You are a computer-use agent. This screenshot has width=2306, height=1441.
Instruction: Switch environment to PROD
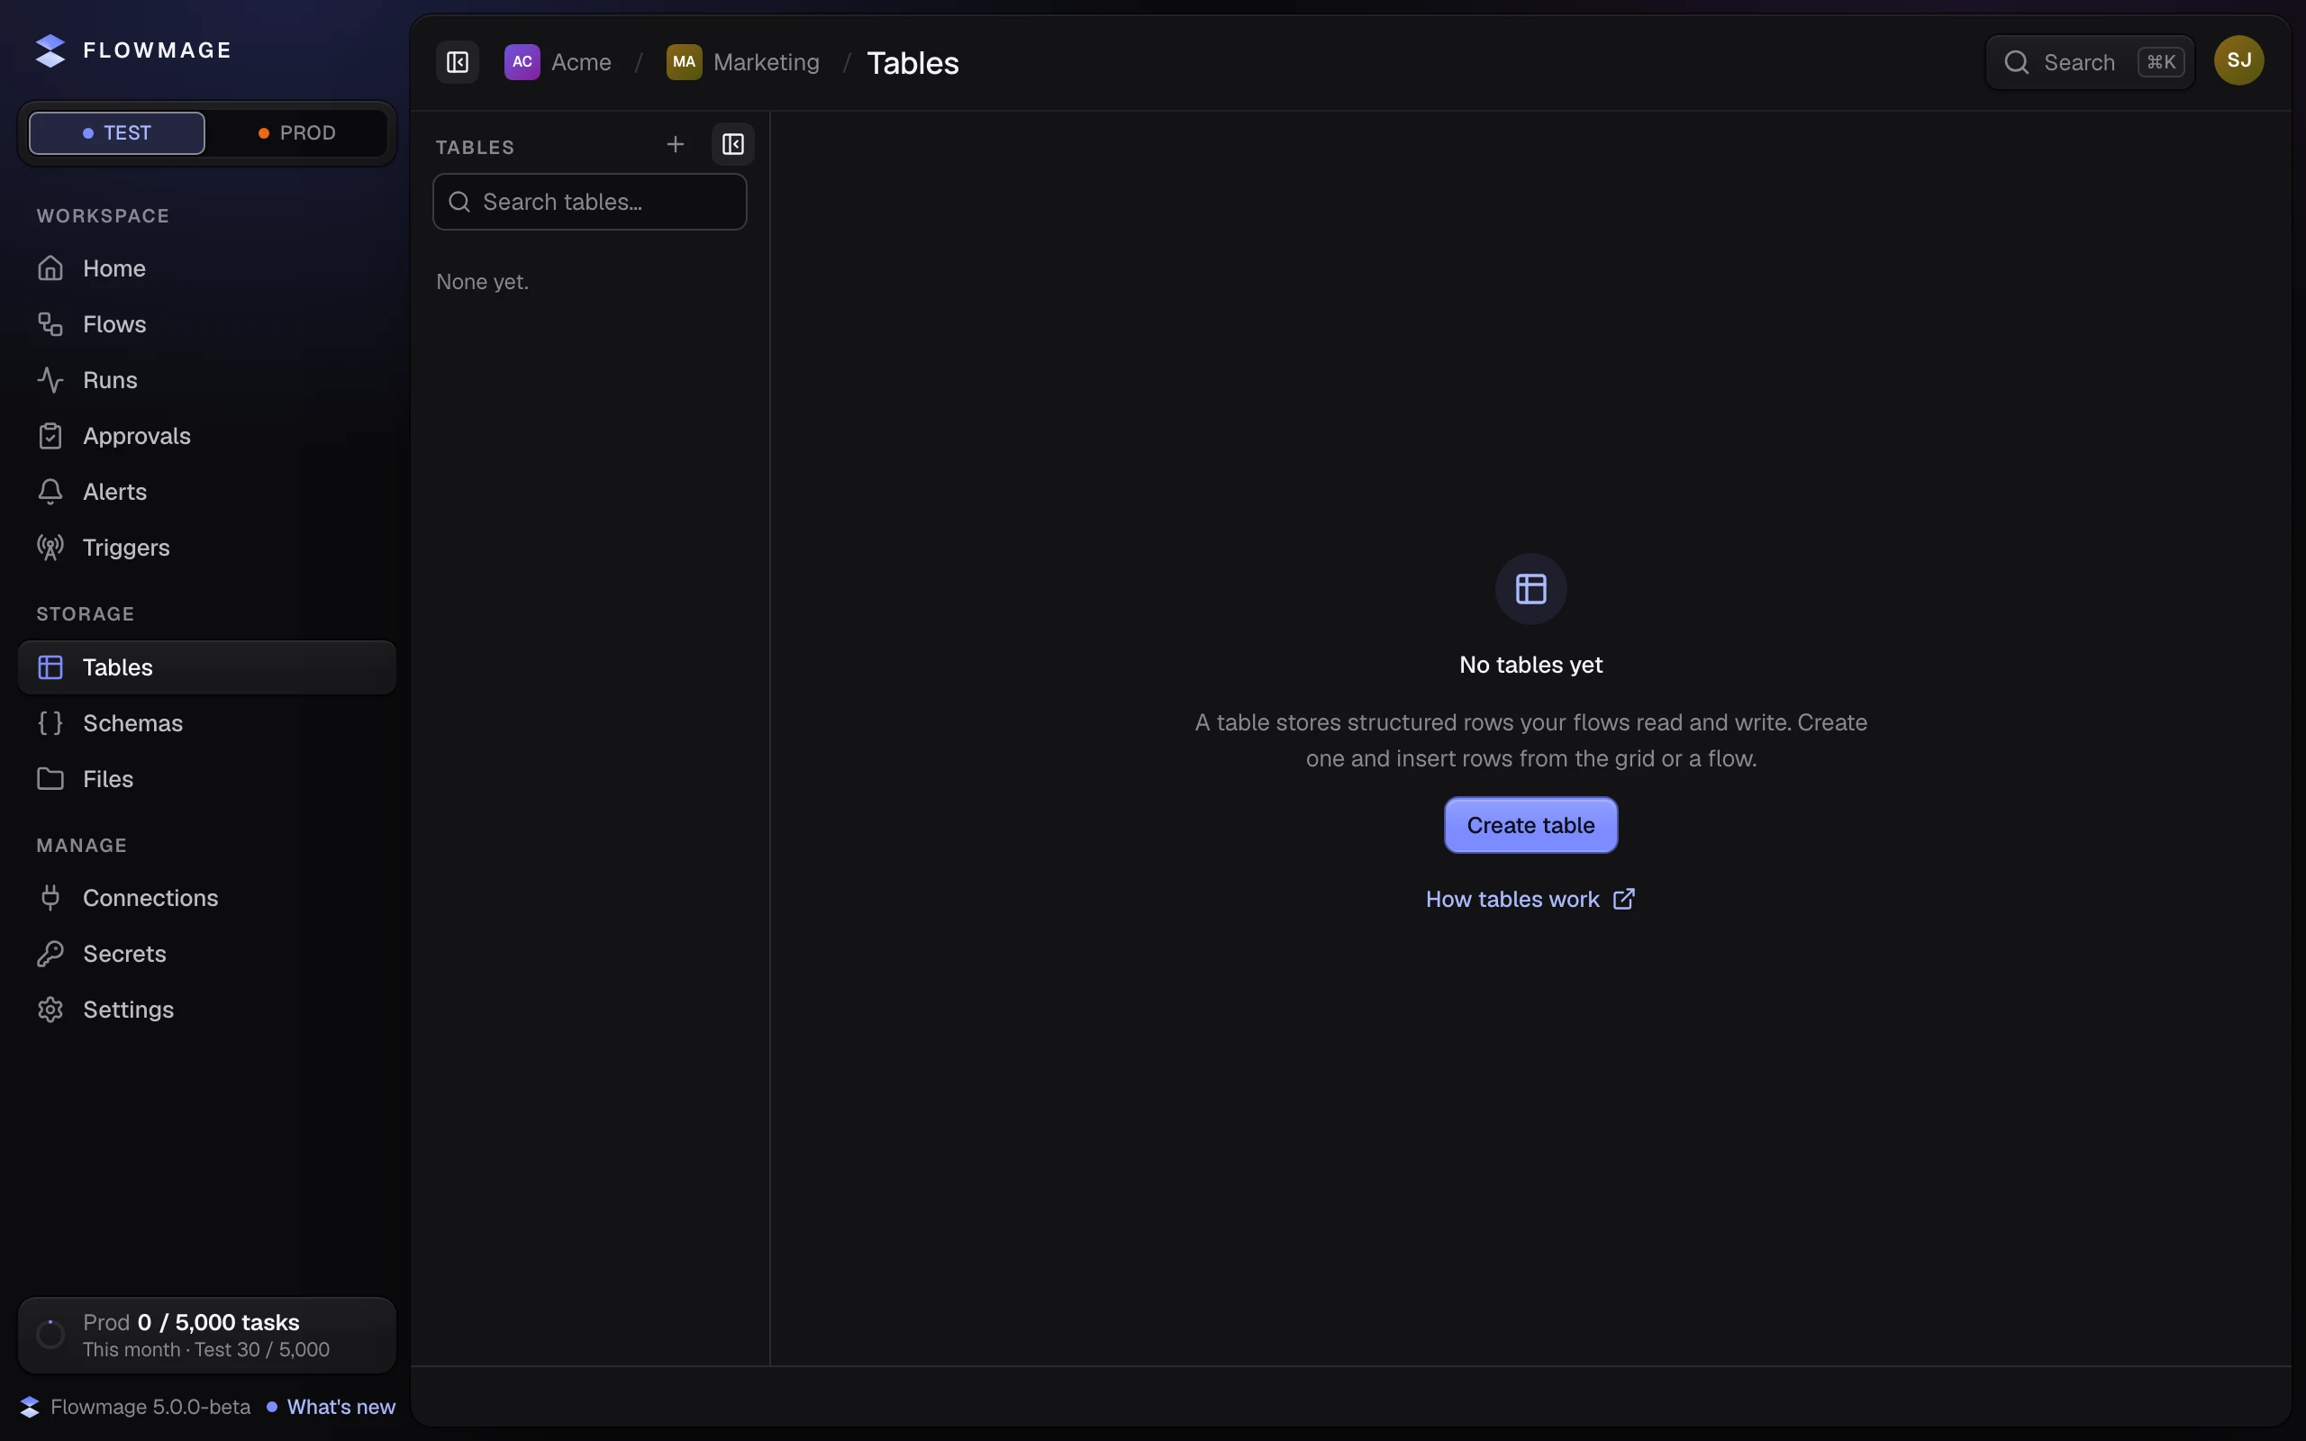click(x=297, y=133)
